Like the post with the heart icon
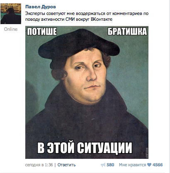The width and height of the screenshot is (170, 173). 149,165
